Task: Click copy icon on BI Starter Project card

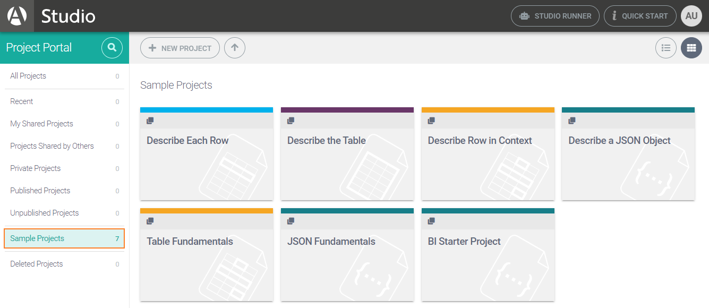Action: click(x=431, y=221)
